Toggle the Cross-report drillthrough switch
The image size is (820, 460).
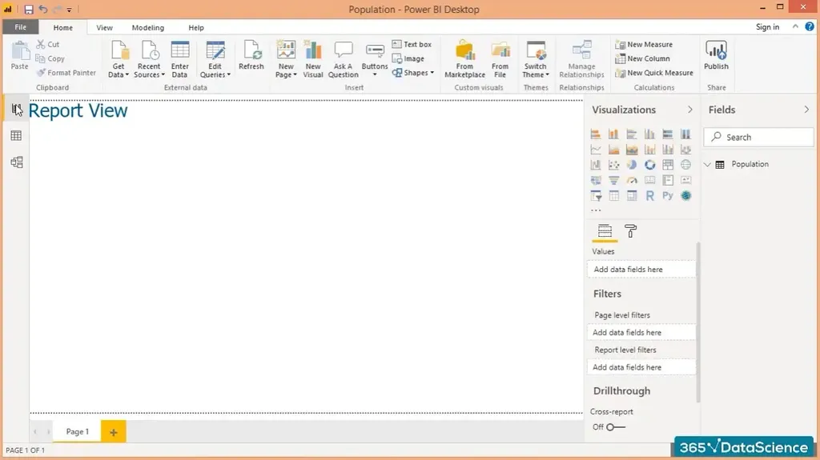coord(615,427)
